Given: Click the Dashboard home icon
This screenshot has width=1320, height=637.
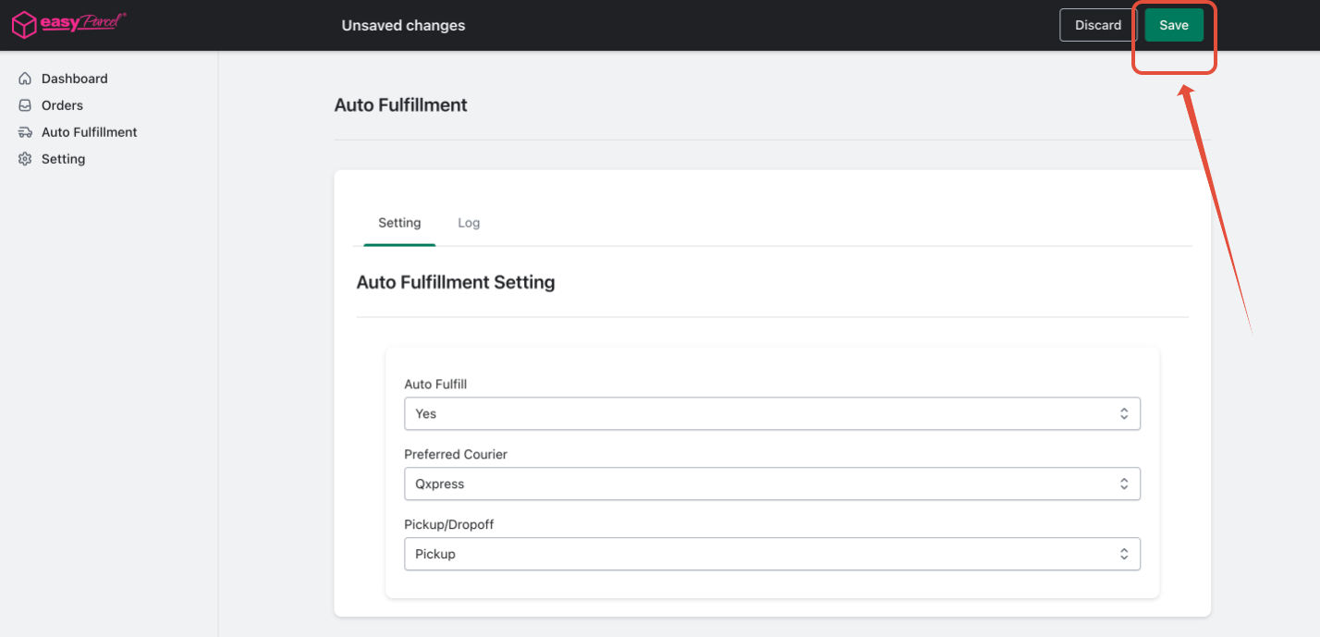Looking at the screenshot, I should tap(25, 79).
